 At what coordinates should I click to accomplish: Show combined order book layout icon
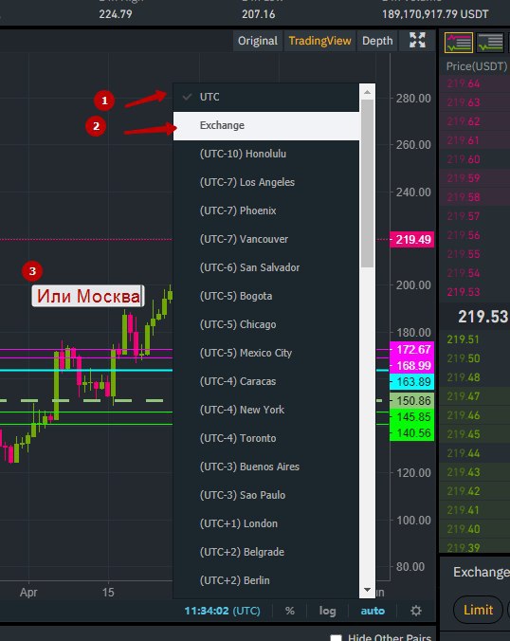[x=459, y=43]
